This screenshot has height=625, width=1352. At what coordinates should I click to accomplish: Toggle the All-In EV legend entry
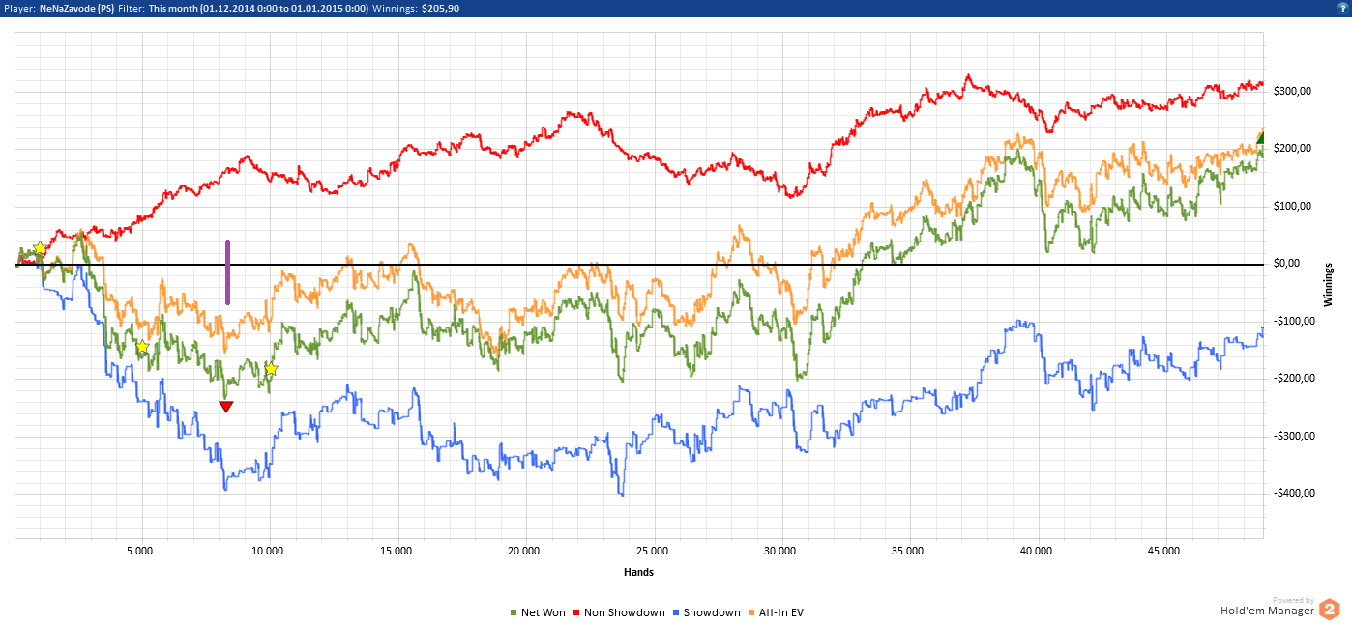[776, 612]
